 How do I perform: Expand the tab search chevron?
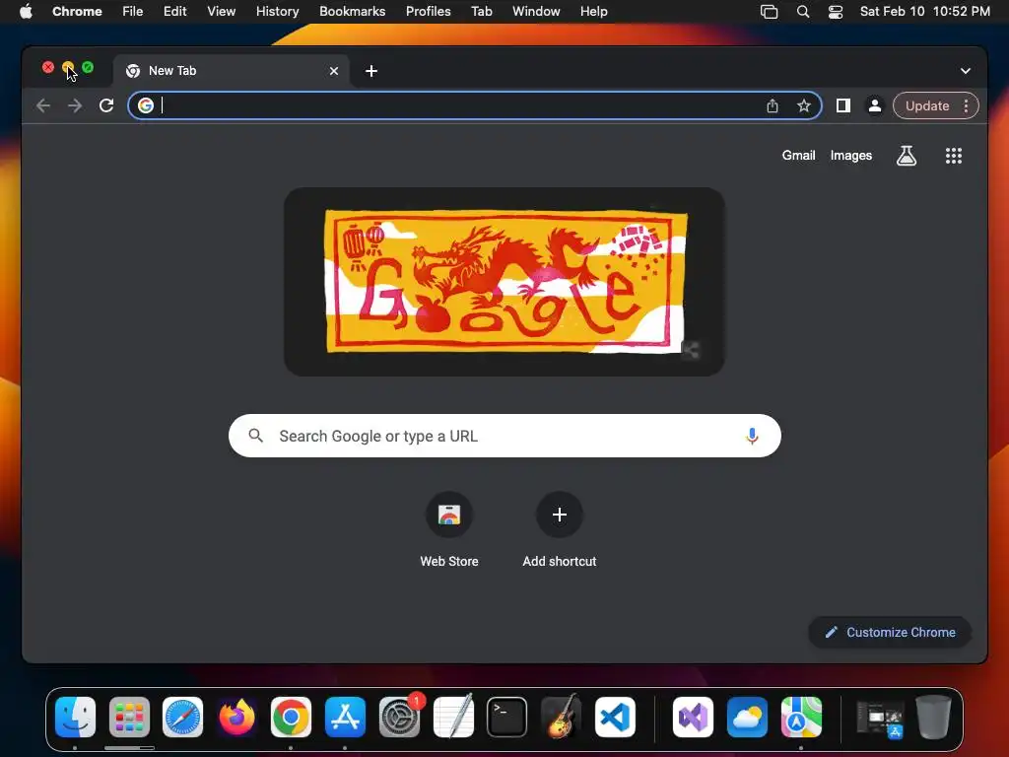pos(966,71)
